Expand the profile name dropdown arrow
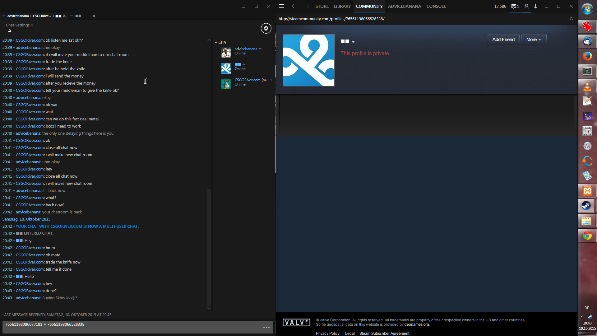 coord(353,42)
